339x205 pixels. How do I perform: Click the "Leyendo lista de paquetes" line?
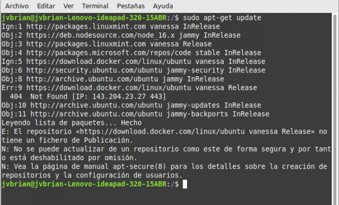pyautogui.click(x=51, y=123)
